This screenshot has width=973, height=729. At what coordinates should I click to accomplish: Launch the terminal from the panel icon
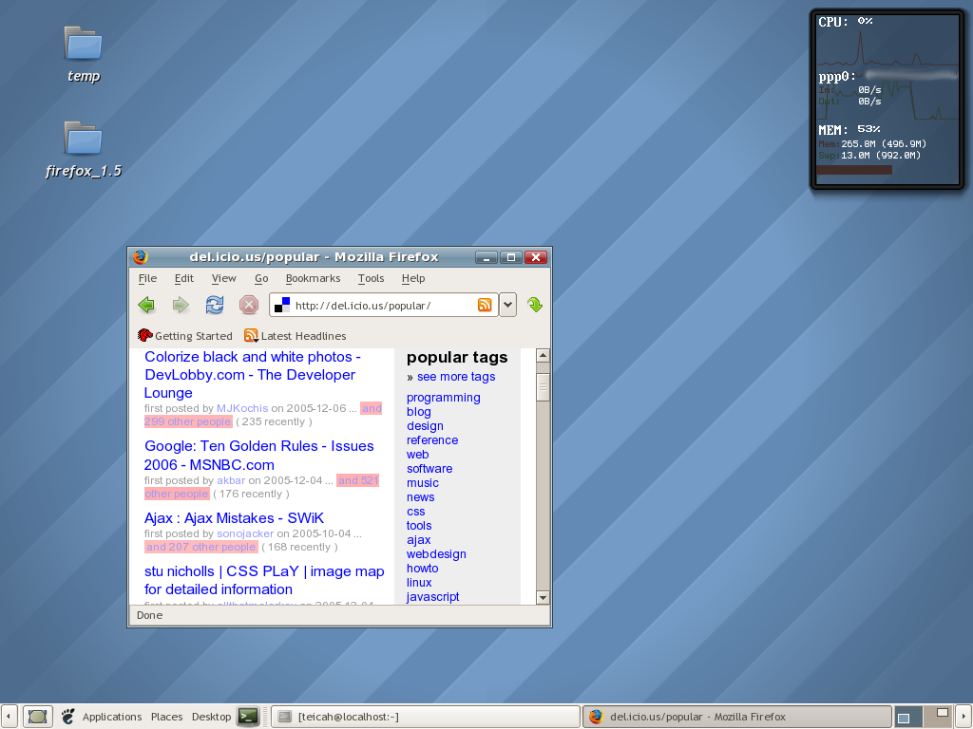click(248, 717)
